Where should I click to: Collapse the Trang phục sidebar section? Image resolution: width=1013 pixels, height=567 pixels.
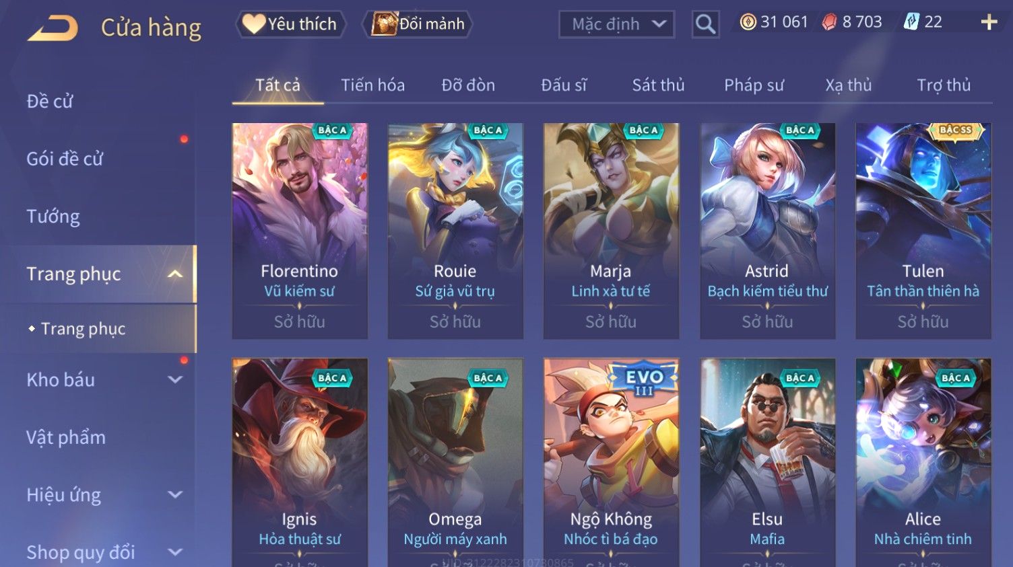click(175, 274)
